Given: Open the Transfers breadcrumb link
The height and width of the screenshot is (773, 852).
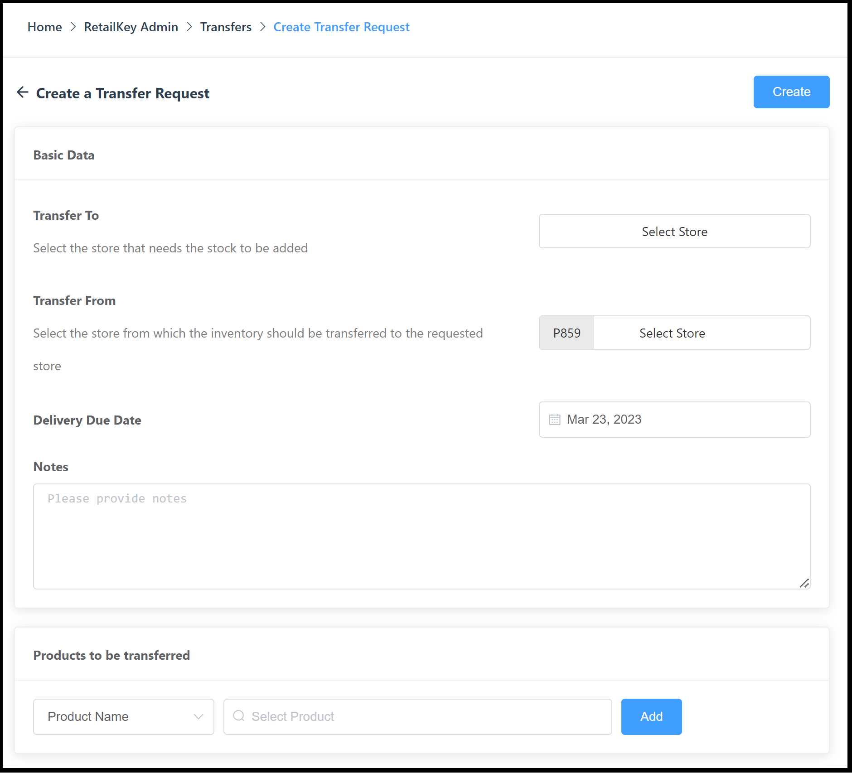Looking at the screenshot, I should click(226, 27).
